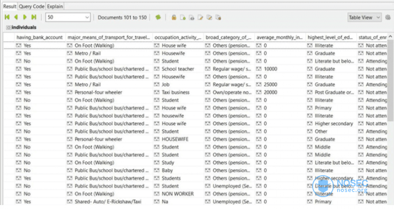
Task: Select 'Metro / Rail' in the Housewife row
Action: pos(109,53)
